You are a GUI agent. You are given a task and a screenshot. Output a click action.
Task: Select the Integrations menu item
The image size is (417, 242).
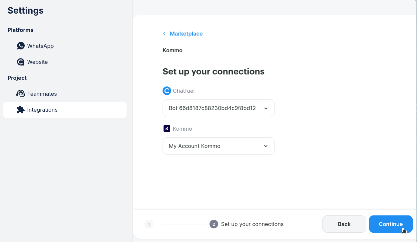coord(42,110)
